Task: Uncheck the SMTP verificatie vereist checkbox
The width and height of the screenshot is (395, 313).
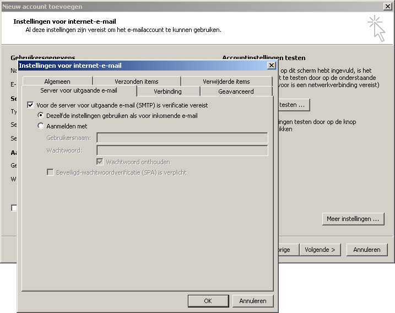Action: (31, 105)
